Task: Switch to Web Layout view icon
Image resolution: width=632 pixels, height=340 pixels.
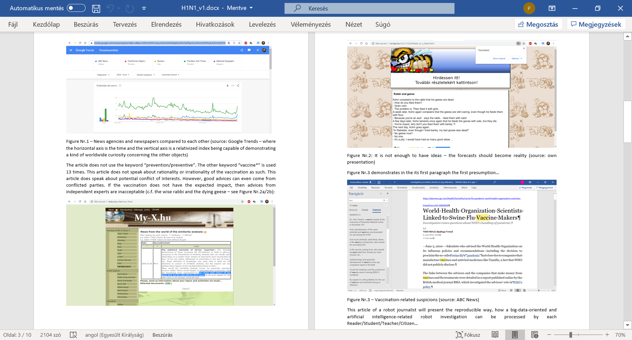Action: [535, 335]
